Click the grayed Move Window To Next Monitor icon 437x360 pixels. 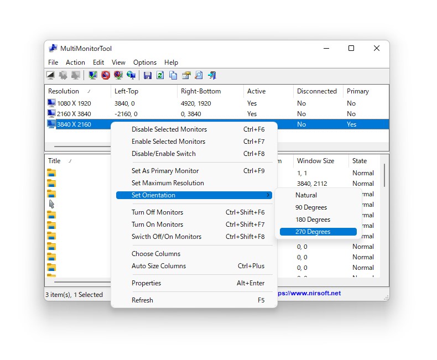(63, 75)
